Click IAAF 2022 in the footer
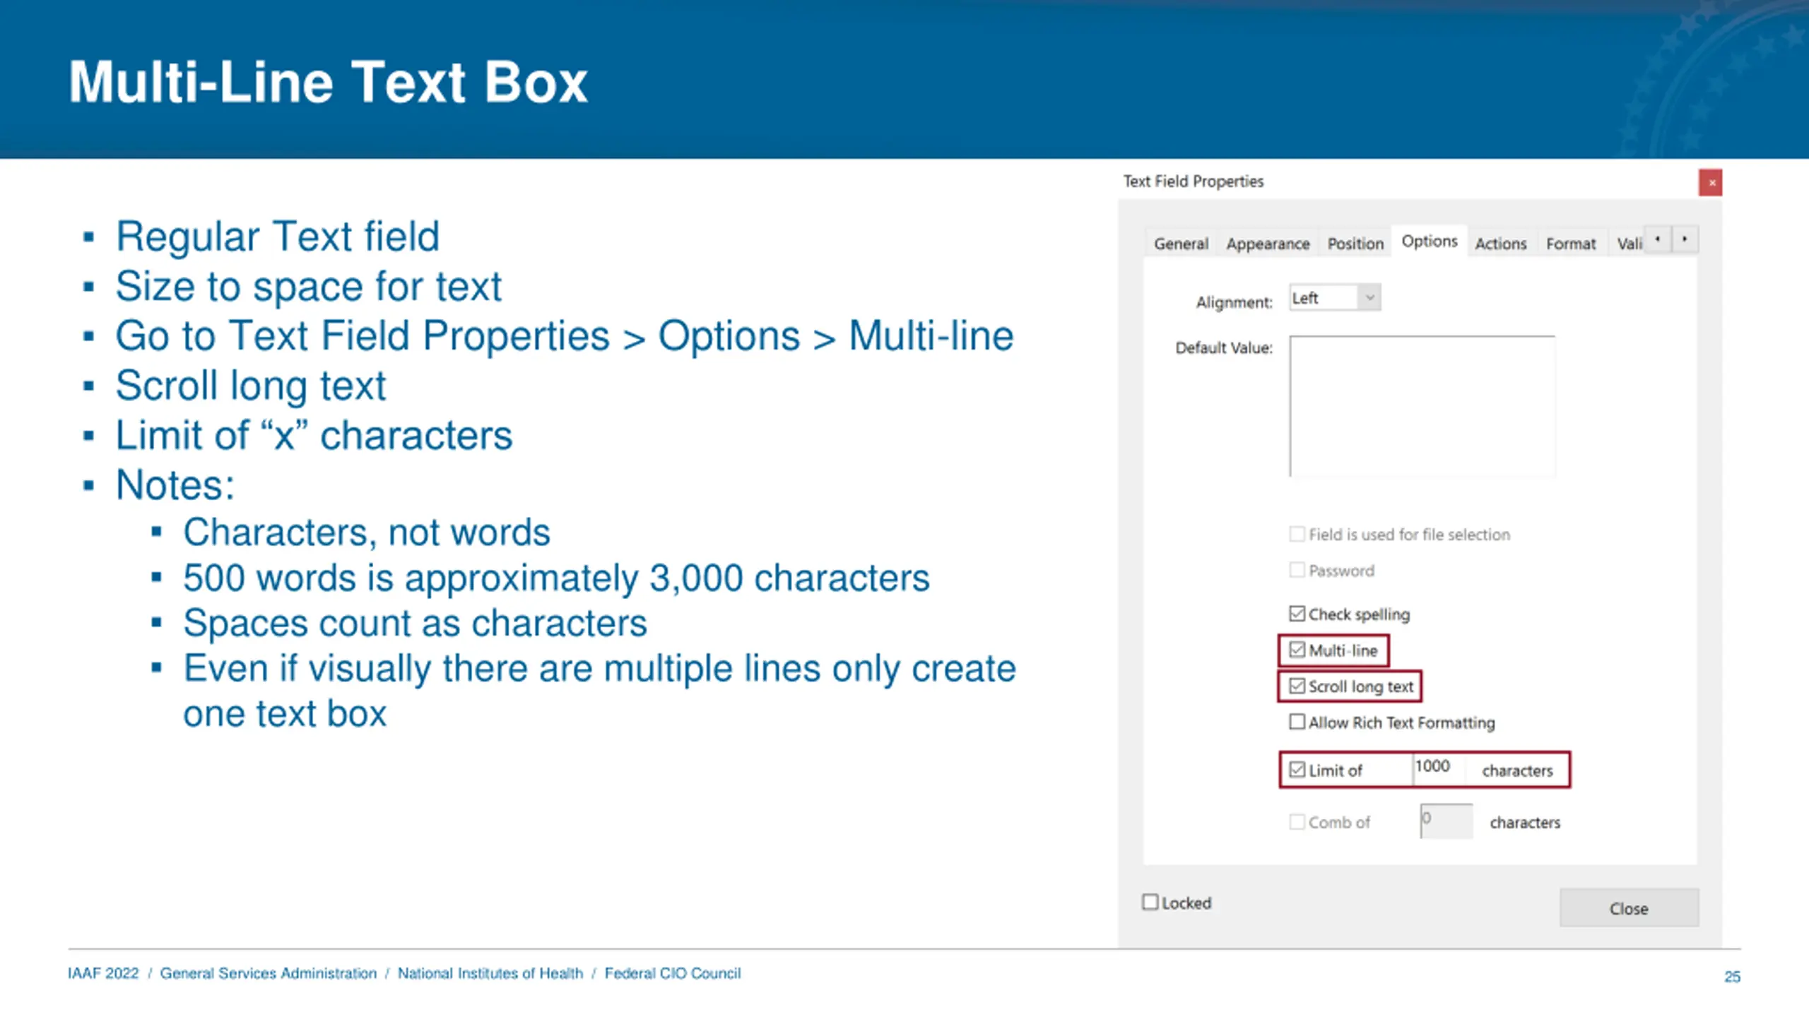The image size is (1809, 1017). click(x=103, y=973)
